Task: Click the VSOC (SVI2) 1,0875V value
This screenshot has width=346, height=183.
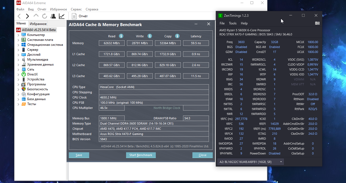Action: tap(312, 60)
